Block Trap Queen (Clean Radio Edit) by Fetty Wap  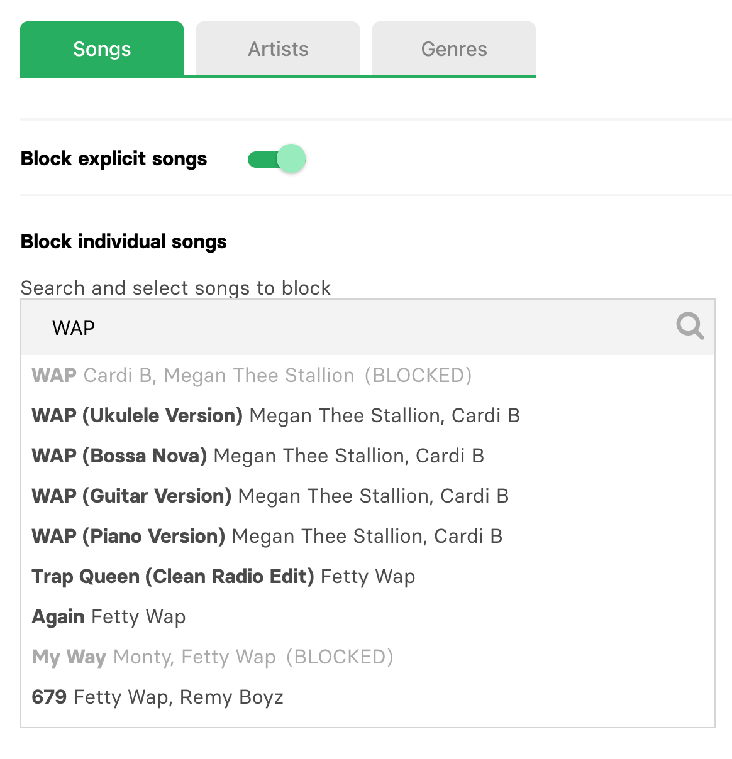pos(223,576)
